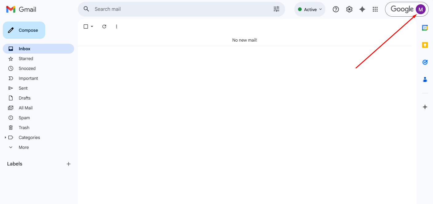Go to the Starred folder

click(26, 59)
